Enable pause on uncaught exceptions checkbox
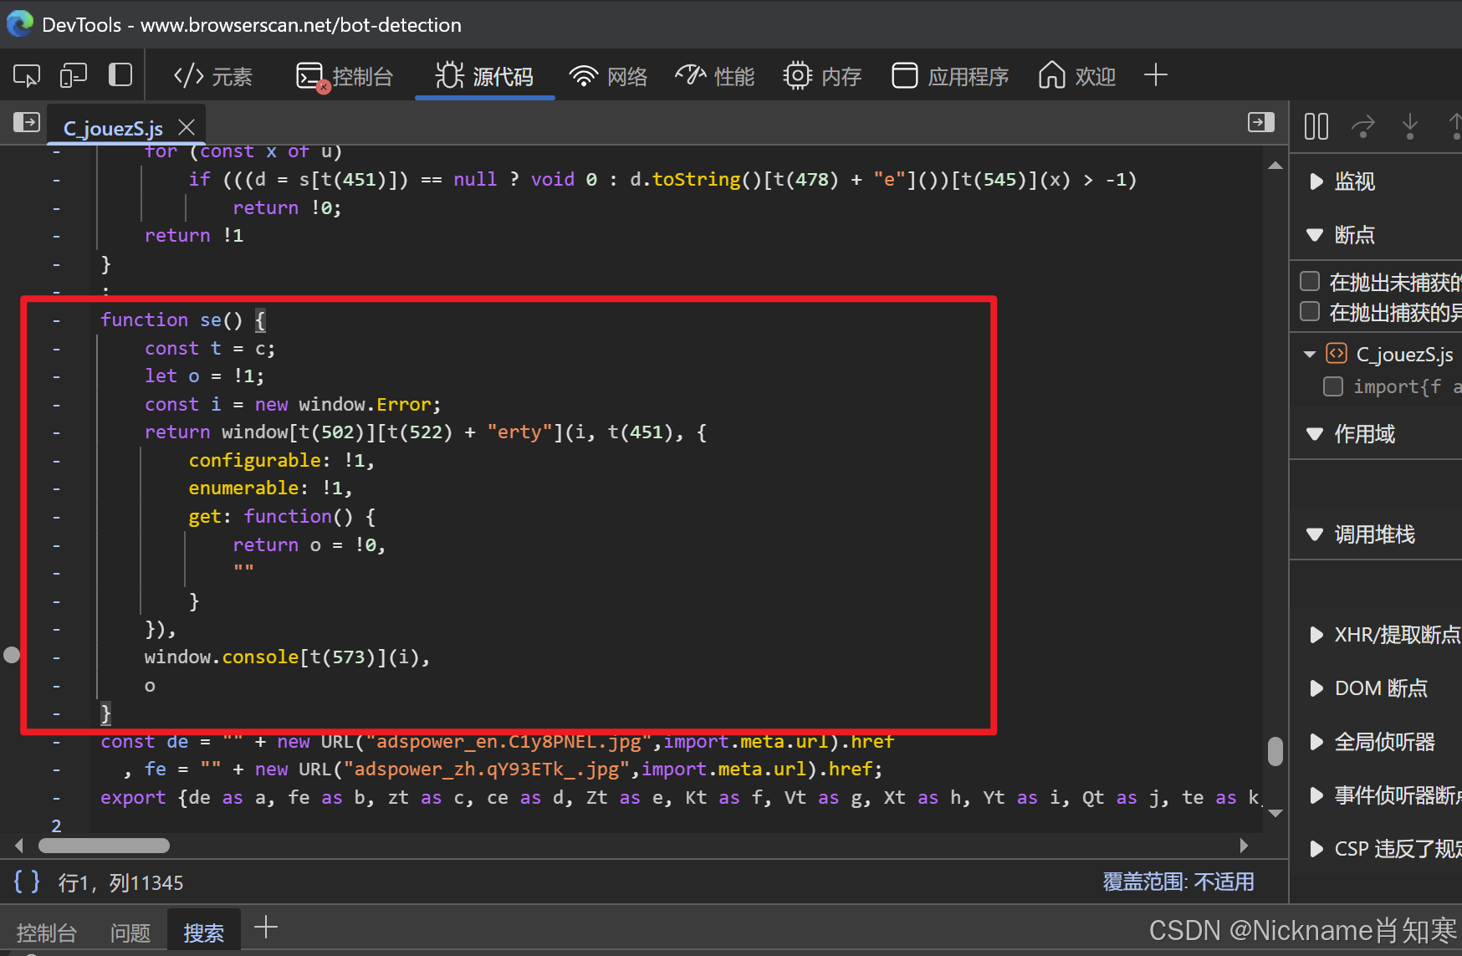Image resolution: width=1462 pixels, height=956 pixels. [x=1310, y=281]
